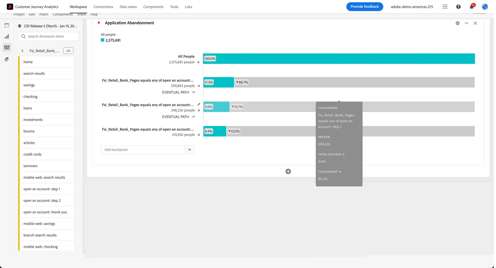This screenshot has height=268, width=496.
Task: Click the data view database icon
Action: pyautogui.click(x=20, y=26)
